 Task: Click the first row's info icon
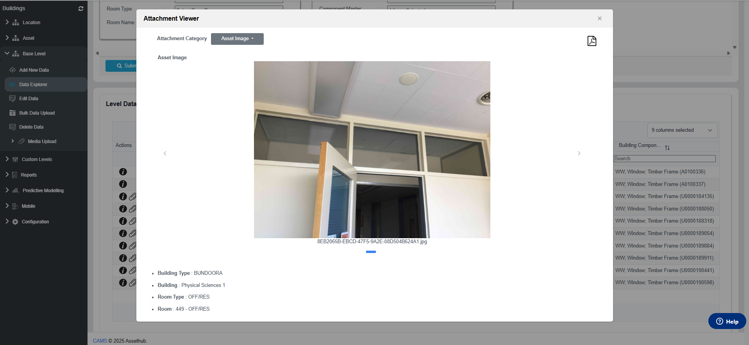[123, 172]
